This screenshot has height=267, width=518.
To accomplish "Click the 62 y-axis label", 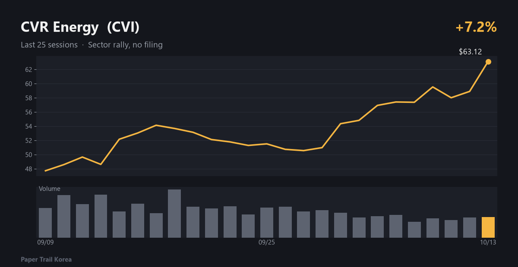I will click(x=29, y=70).
